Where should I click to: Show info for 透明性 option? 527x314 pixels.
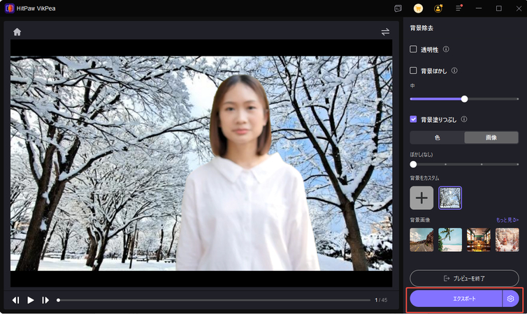click(446, 50)
